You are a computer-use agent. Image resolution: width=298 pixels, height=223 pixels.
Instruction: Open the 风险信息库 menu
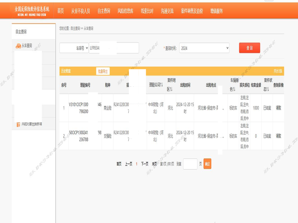point(126,11)
